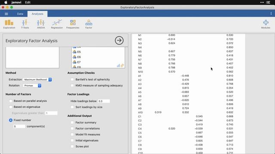Click the menu bar ellipsis icon

point(262,2)
